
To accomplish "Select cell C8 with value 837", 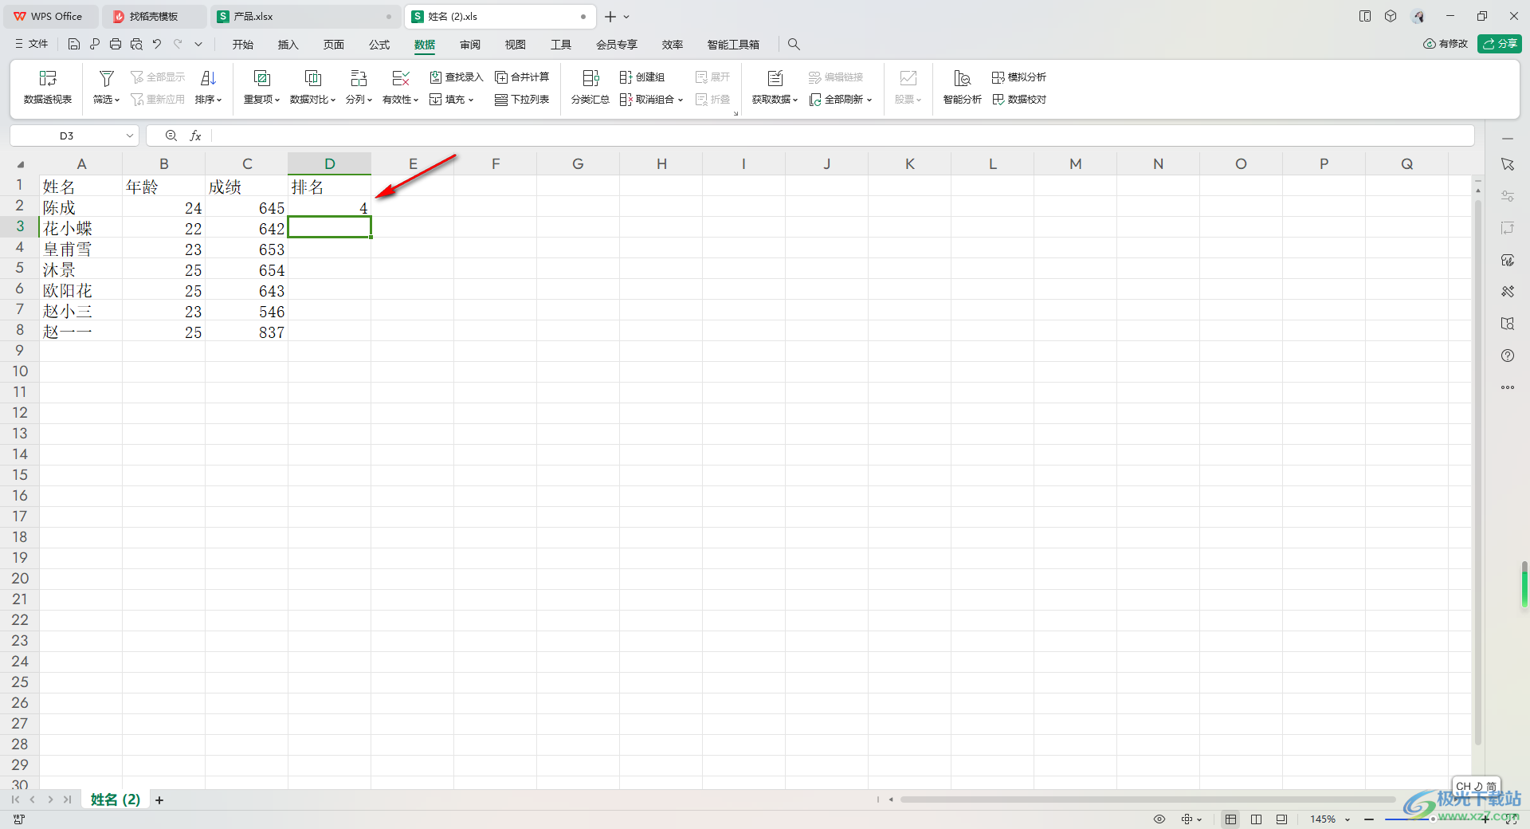I will (x=246, y=332).
